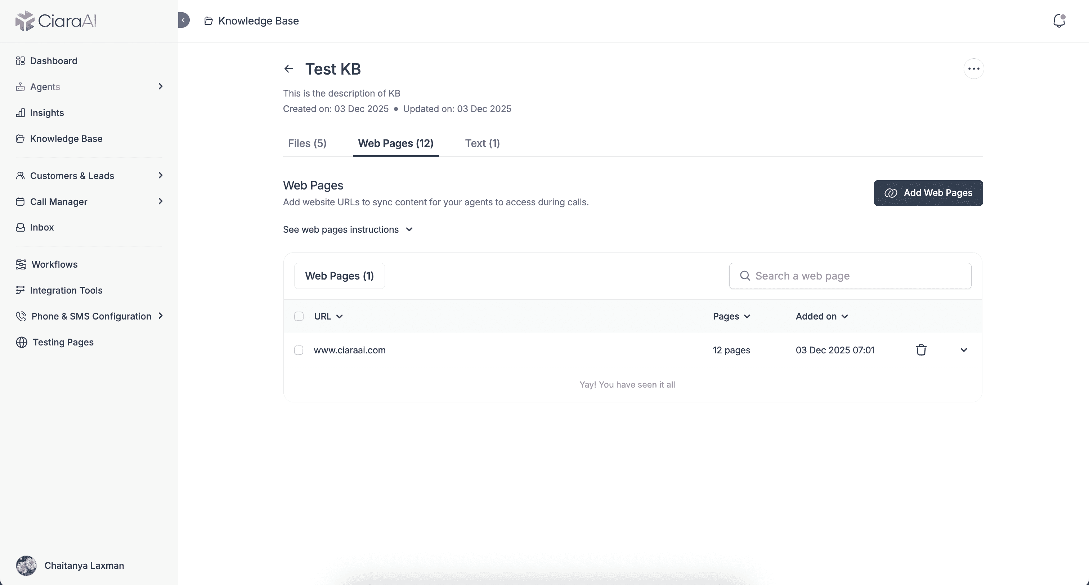Switch to the Files (5) tab

click(307, 143)
